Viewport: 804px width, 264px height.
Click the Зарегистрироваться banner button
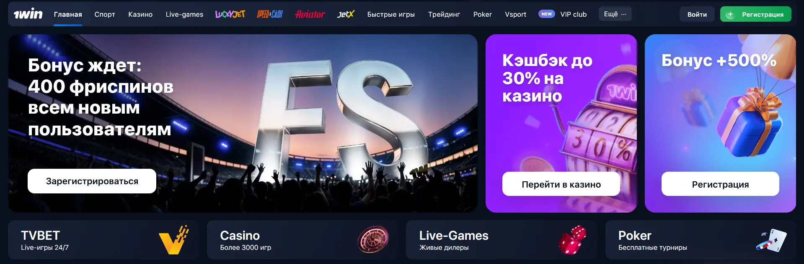(92, 181)
